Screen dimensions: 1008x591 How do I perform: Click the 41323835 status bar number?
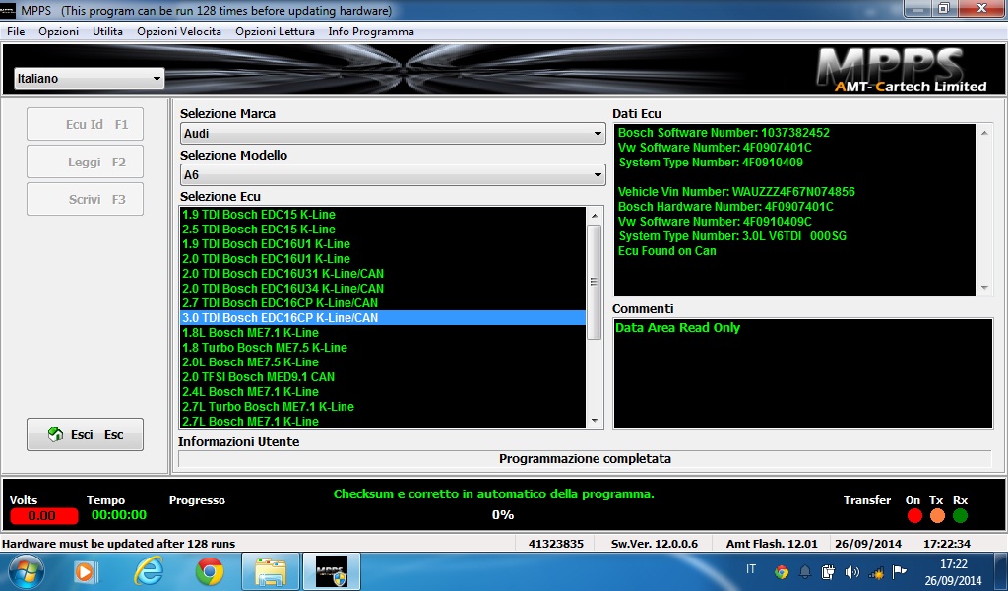tap(556, 544)
